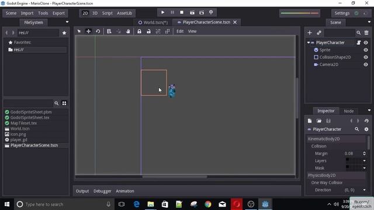Open the FileSystem dock options arrow

point(67,22)
